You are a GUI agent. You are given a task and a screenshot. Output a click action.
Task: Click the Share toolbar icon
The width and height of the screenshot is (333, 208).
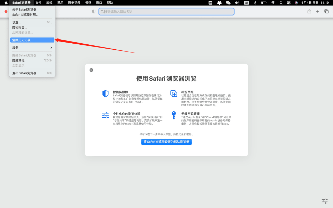(309, 11)
